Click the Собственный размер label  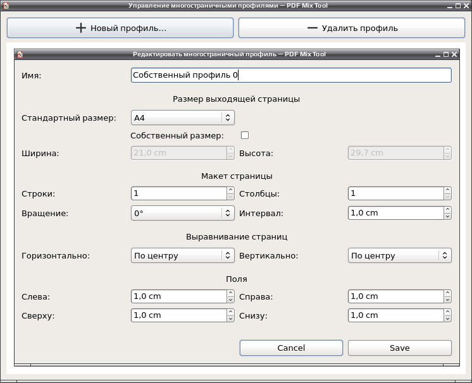pyautogui.click(x=177, y=136)
